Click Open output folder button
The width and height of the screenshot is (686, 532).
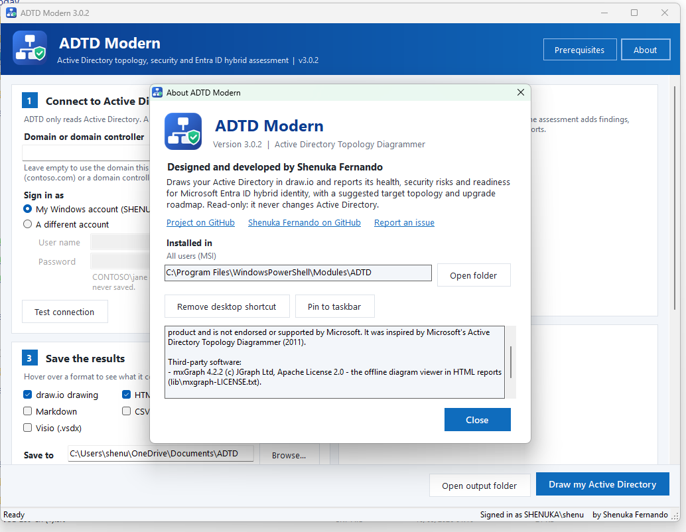tap(480, 486)
